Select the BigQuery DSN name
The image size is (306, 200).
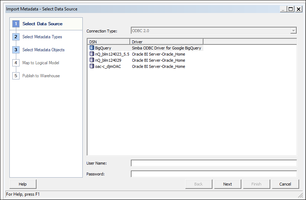click(x=103, y=48)
